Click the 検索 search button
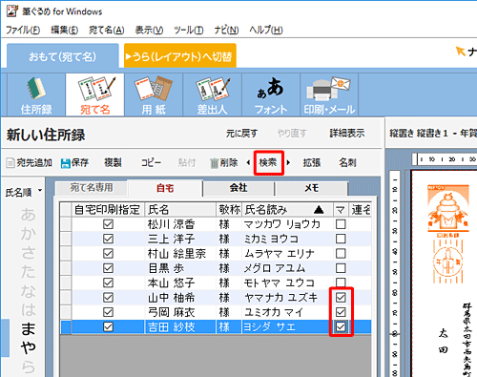This screenshot has height=377, width=477. click(268, 162)
